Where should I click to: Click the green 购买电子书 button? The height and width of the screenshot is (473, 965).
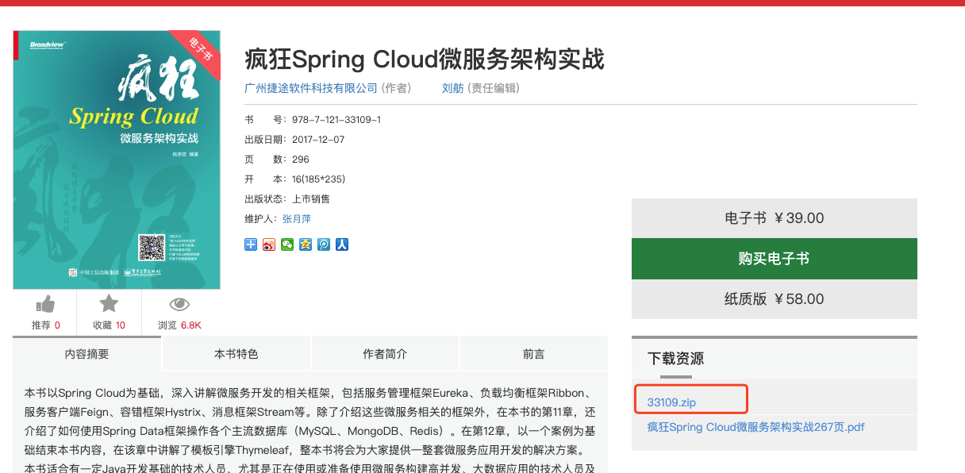coord(774,259)
